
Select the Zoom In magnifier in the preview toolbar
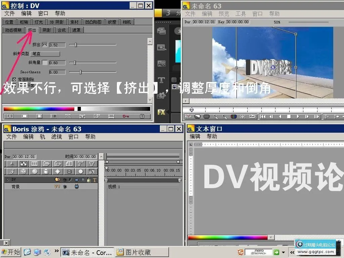coord(215,117)
